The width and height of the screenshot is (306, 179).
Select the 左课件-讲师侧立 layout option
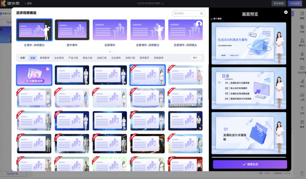click(x=34, y=30)
